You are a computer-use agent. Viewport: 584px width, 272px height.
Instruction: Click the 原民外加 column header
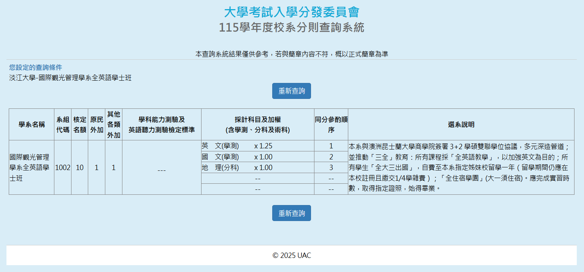click(97, 124)
